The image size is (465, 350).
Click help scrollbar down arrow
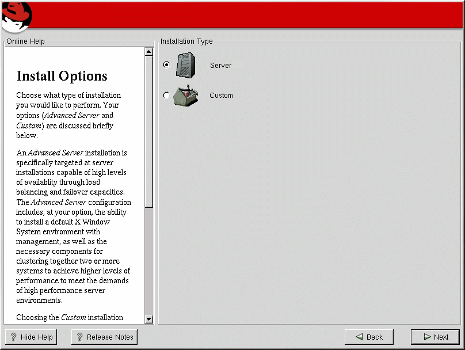[149, 319]
